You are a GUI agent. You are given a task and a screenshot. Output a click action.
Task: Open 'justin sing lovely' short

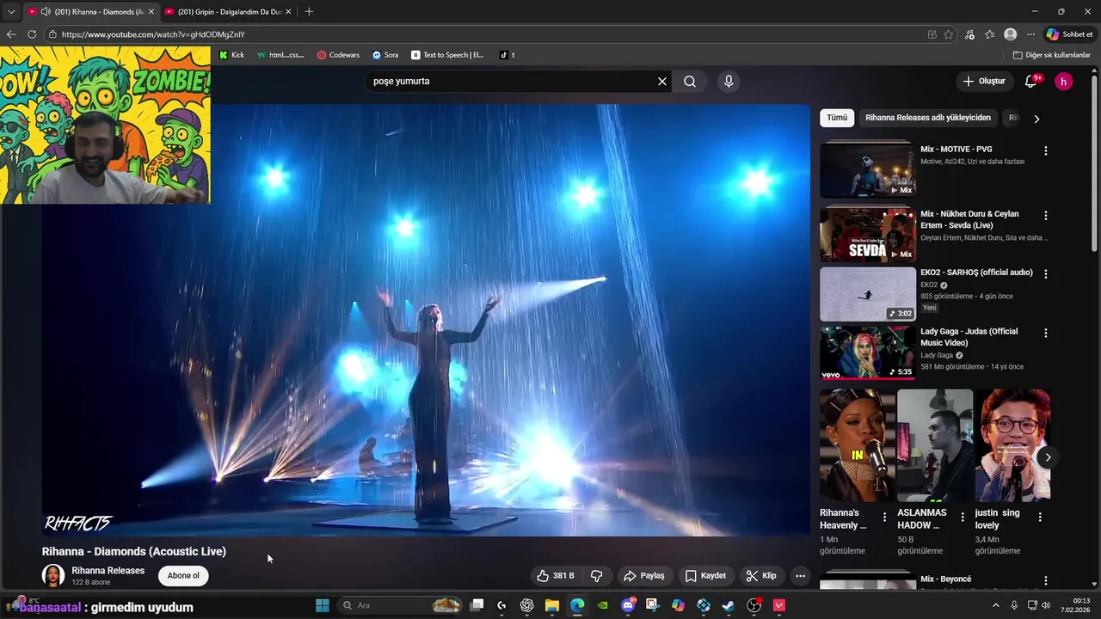(1012, 445)
